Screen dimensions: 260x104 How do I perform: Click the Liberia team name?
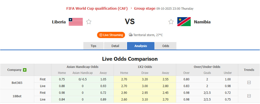[x=59, y=22]
